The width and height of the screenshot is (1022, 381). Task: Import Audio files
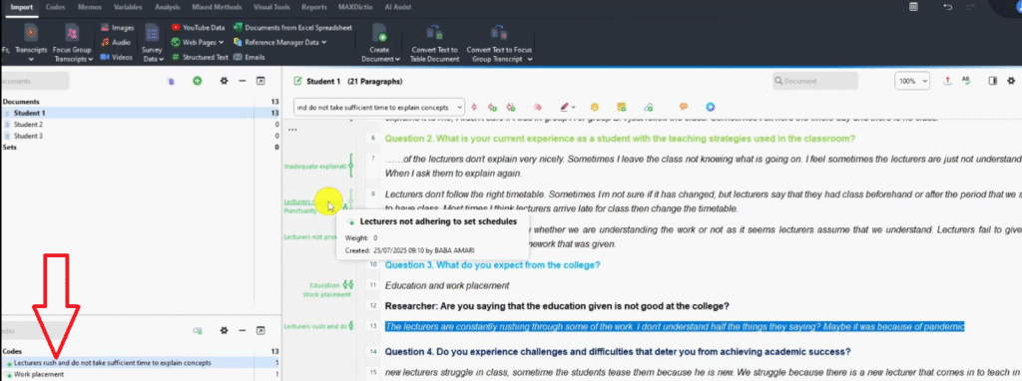pos(116,42)
